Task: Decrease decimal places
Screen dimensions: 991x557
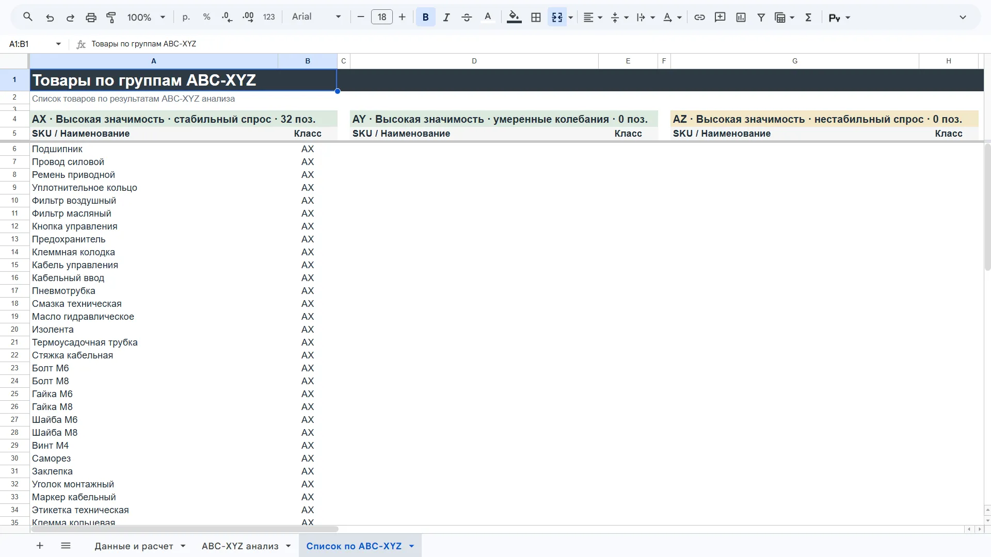Action: click(227, 17)
